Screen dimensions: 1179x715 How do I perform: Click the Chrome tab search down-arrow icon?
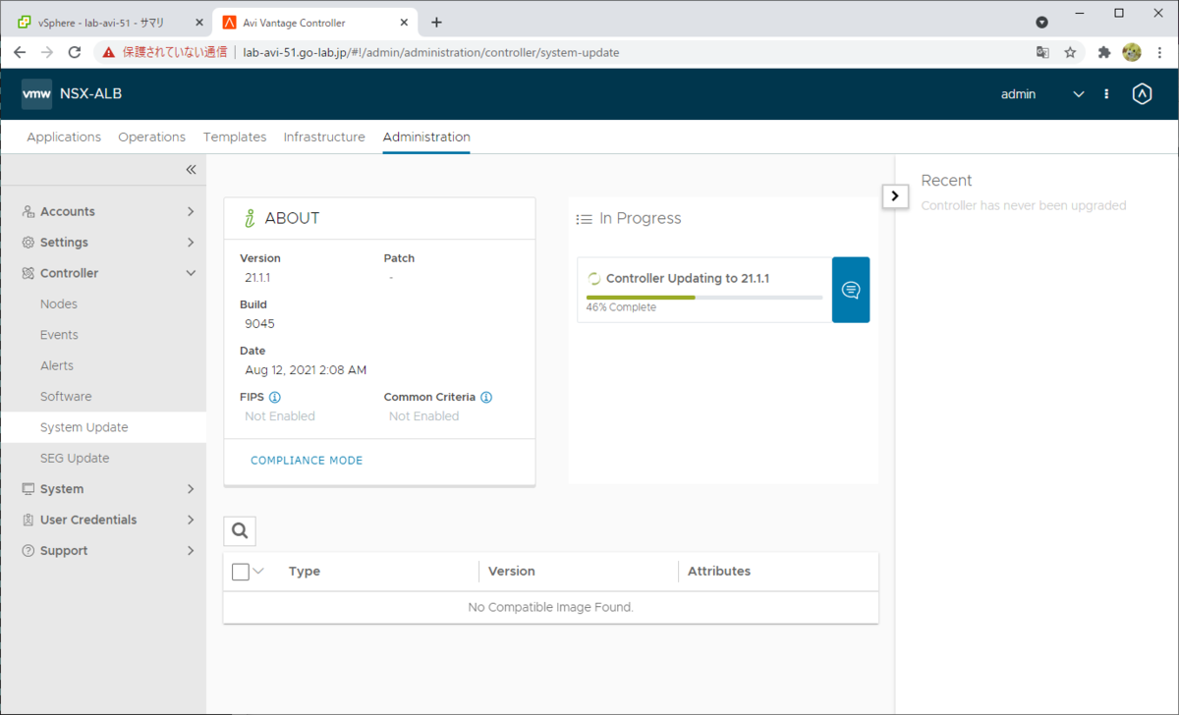[x=1042, y=23]
